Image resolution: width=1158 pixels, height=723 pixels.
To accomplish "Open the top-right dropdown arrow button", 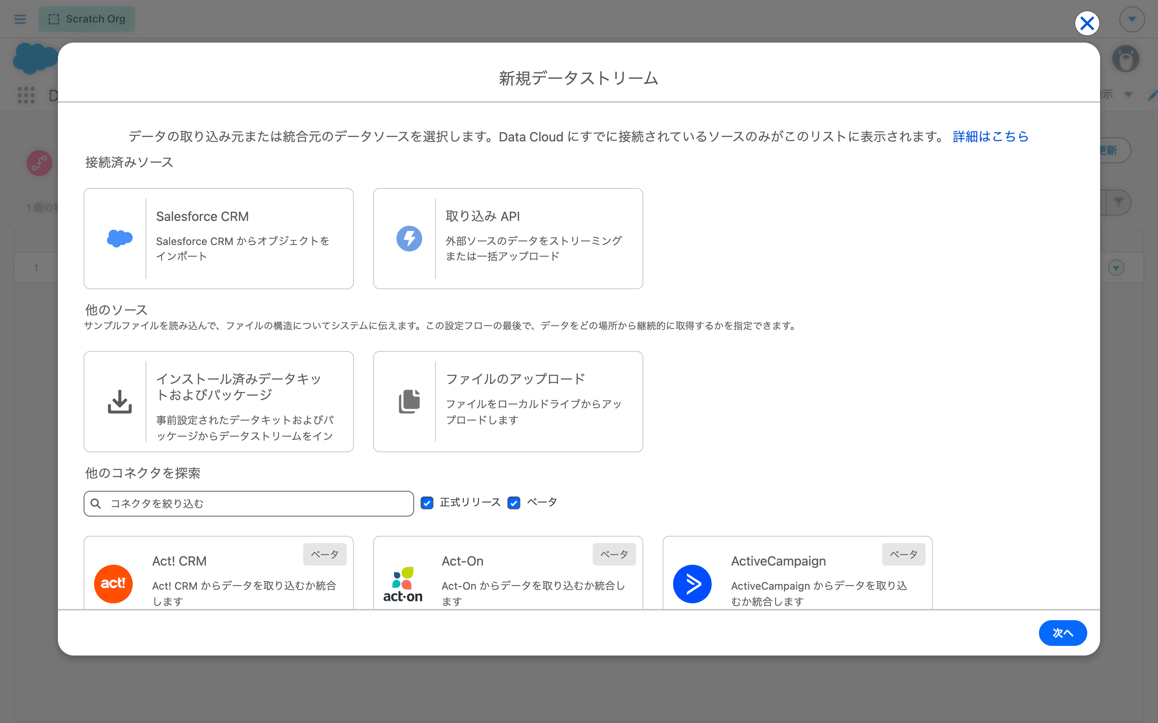I will pos(1132,19).
